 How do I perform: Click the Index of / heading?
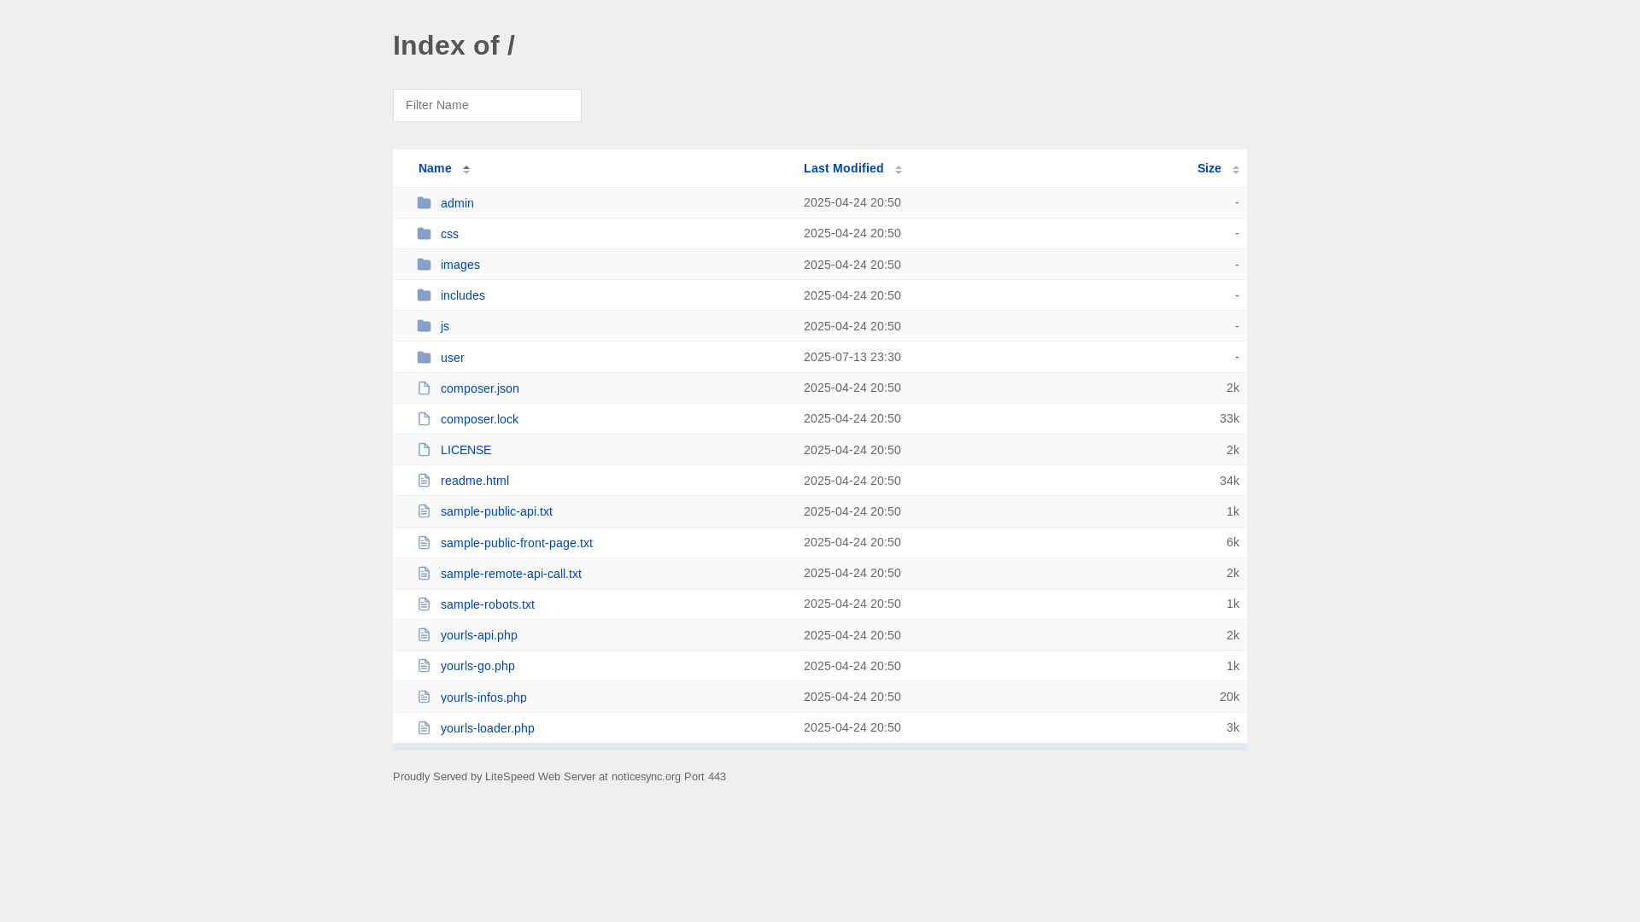pyautogui.click(x=454, y=45)
